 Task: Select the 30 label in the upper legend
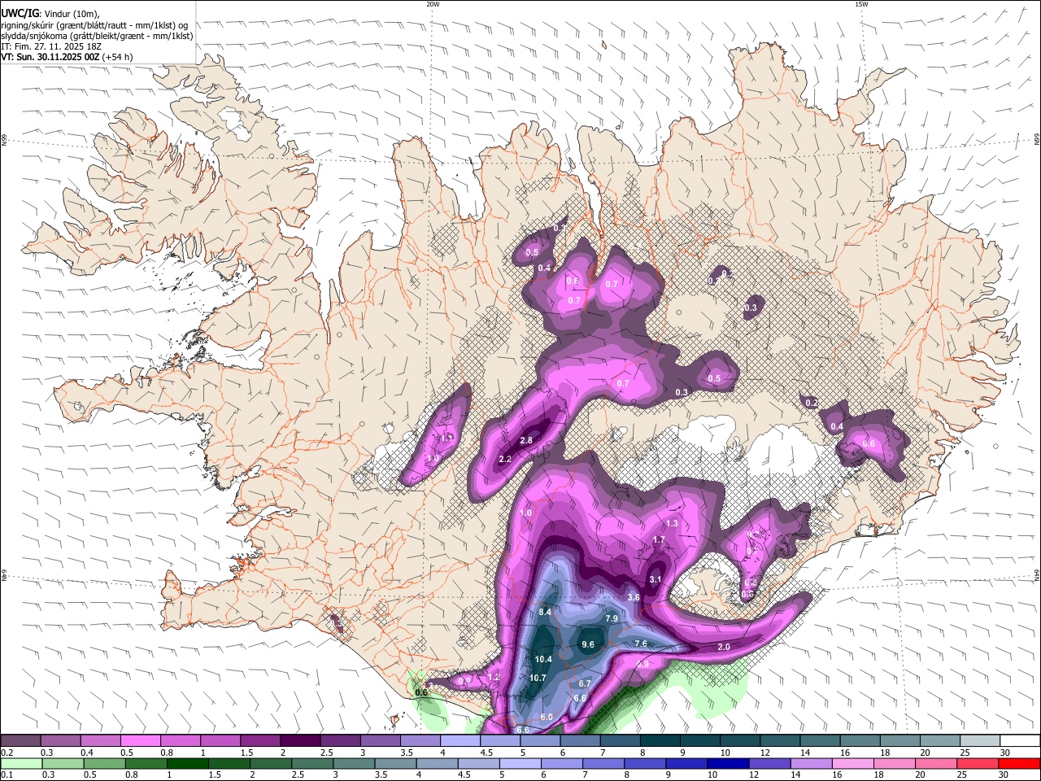coord(1005,753)
